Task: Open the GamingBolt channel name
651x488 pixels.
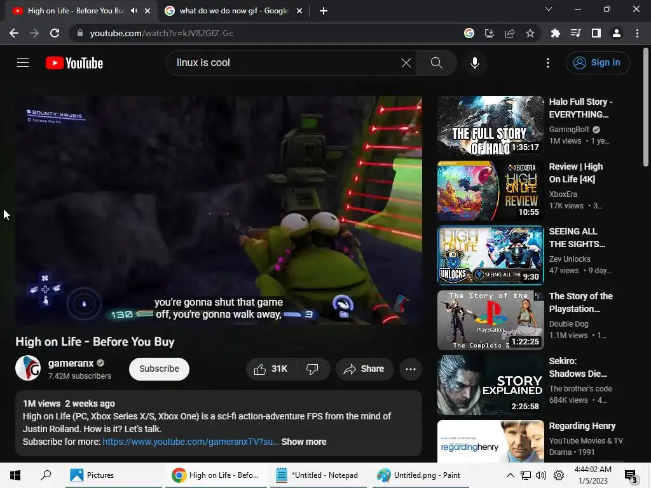Action: click(569, 130)
